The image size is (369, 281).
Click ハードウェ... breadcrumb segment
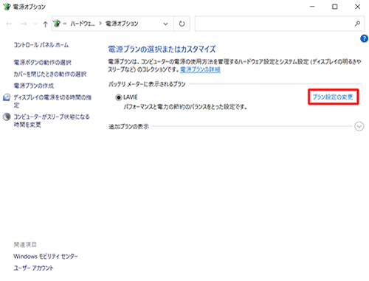[x=83, y=24]
